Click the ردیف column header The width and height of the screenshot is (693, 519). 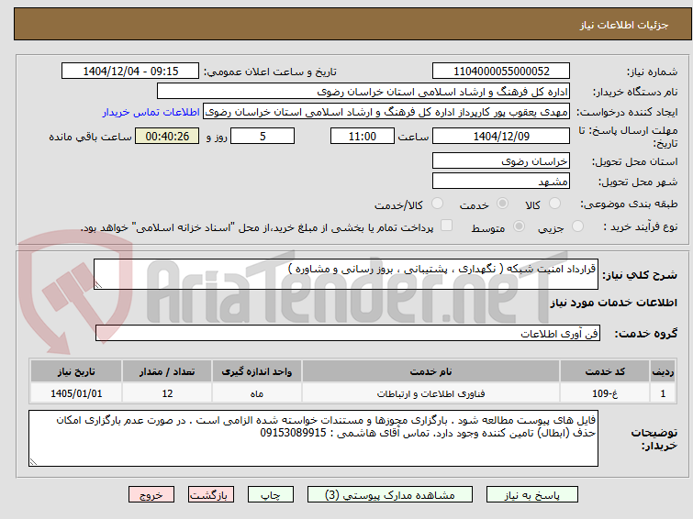pos(663,371)
